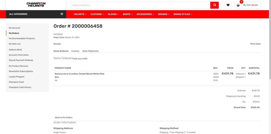Click the Track your order link
The image size is (271, 134).
[80, 59]
